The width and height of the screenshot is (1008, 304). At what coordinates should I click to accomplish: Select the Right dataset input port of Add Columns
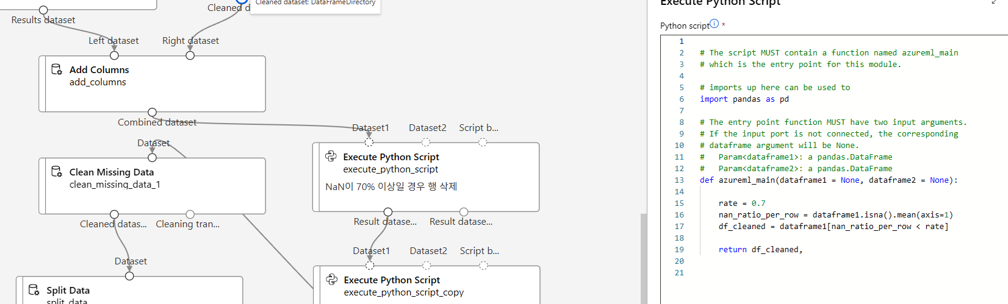point(190,55)
